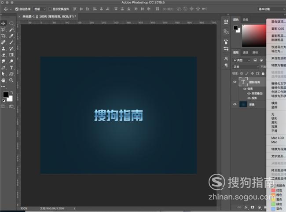Screen dimensions: 286x212
Task: Open the Edit Toolbar three-dots button
Action: 3,87
